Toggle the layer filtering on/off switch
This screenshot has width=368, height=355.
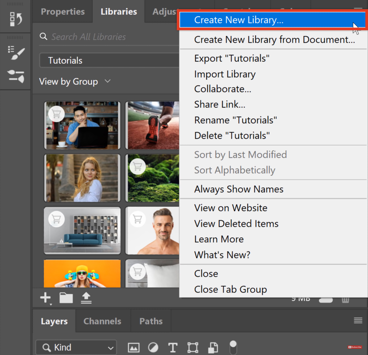click(x=233, y=347)
